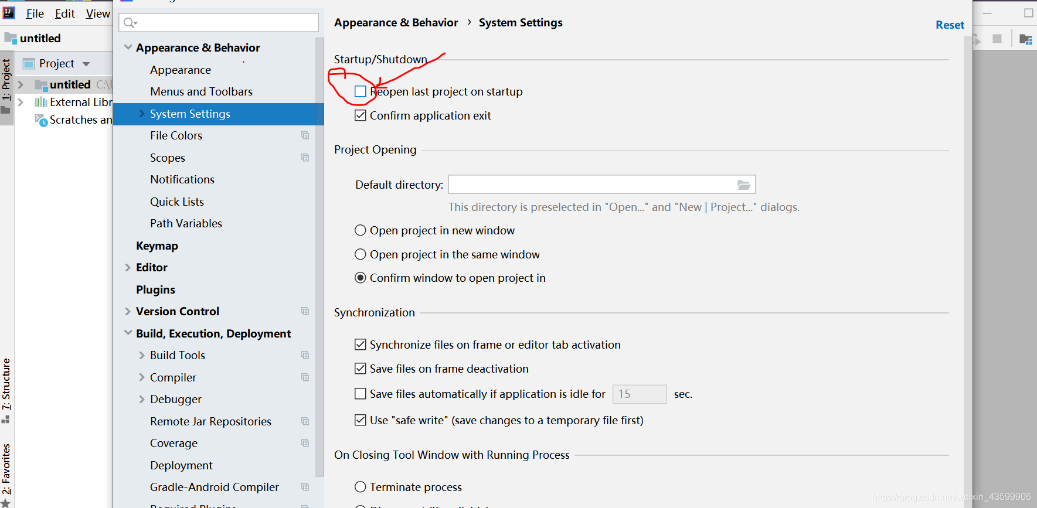
Task: Expand the Compiler node
Action: [x=142, y=377]
